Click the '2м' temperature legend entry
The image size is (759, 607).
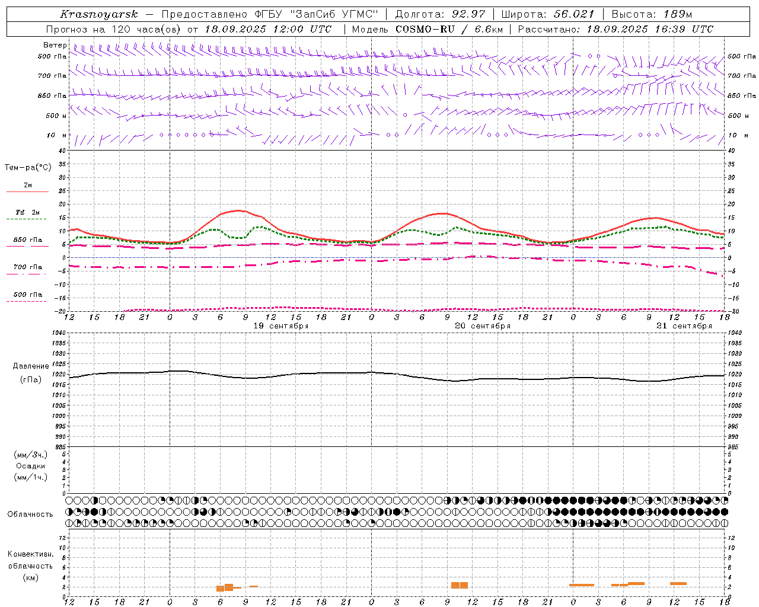click(28, 186)
